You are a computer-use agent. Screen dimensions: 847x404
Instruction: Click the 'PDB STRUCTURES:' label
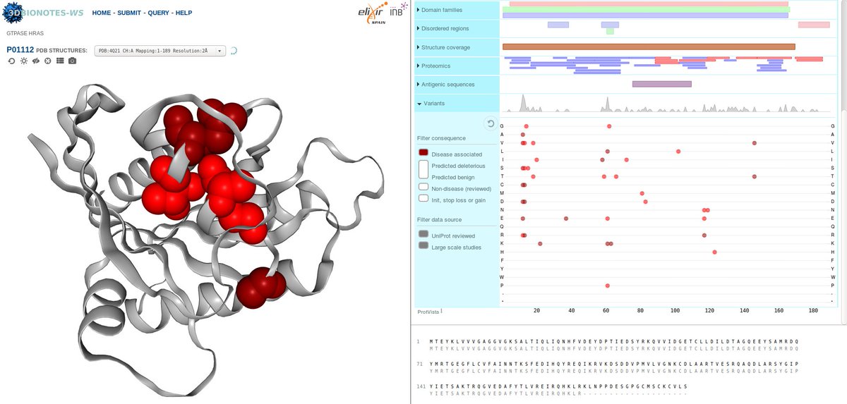pos(62,51)
